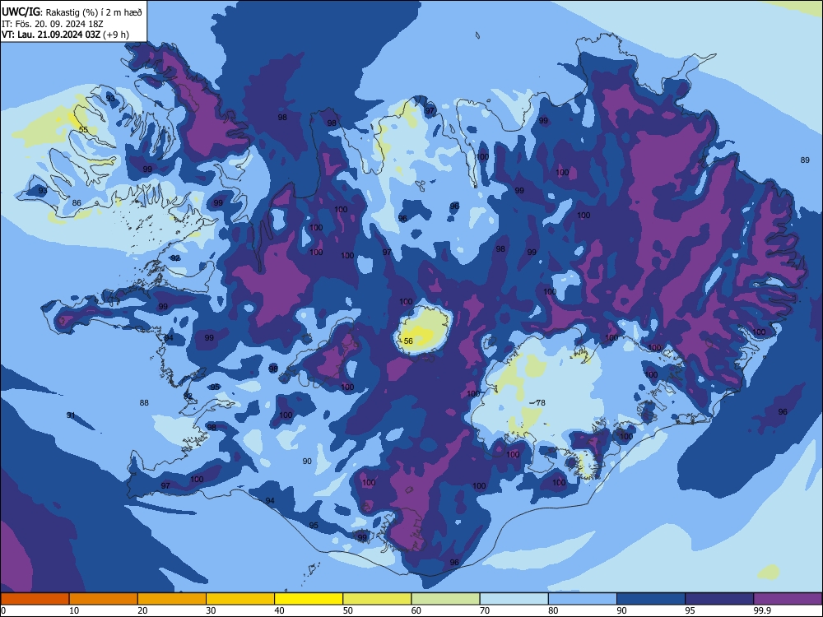Click the '99.9' label on the legend scale
The image size is (823, 617).
coord(762,610)
